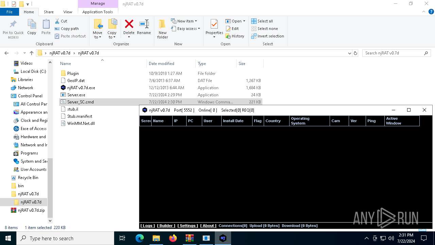Open the Action Center notifications button
Image resolution: width=435 pixels, height=245 pixels.
click(423, 238)
